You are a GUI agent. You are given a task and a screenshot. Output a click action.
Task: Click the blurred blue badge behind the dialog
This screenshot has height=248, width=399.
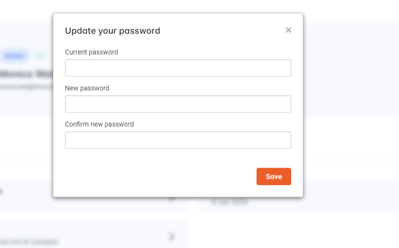tap(14, 56)
